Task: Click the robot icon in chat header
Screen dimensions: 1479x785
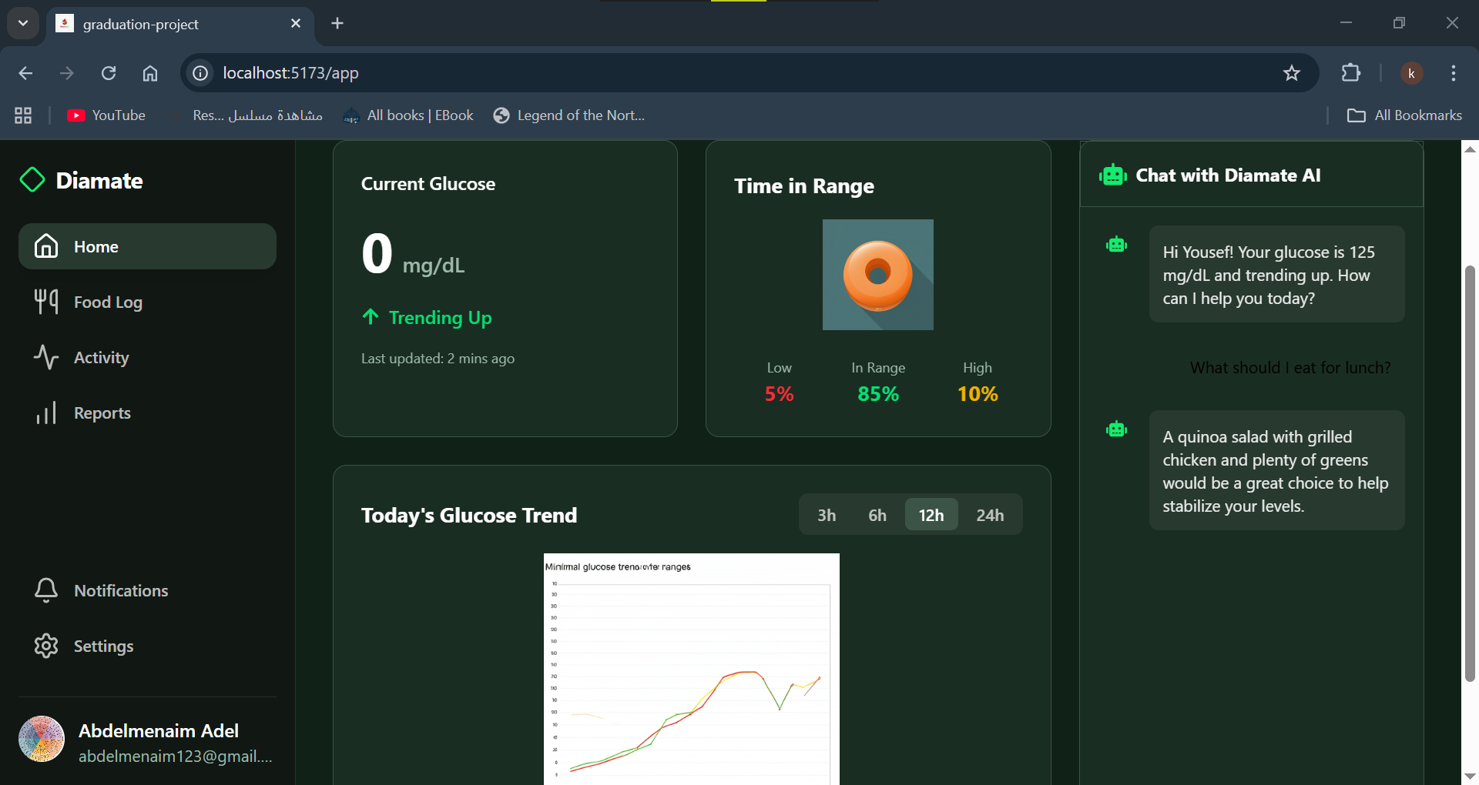Action: (1112, 175)
